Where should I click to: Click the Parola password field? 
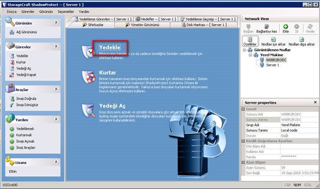(x=299, y=157)
